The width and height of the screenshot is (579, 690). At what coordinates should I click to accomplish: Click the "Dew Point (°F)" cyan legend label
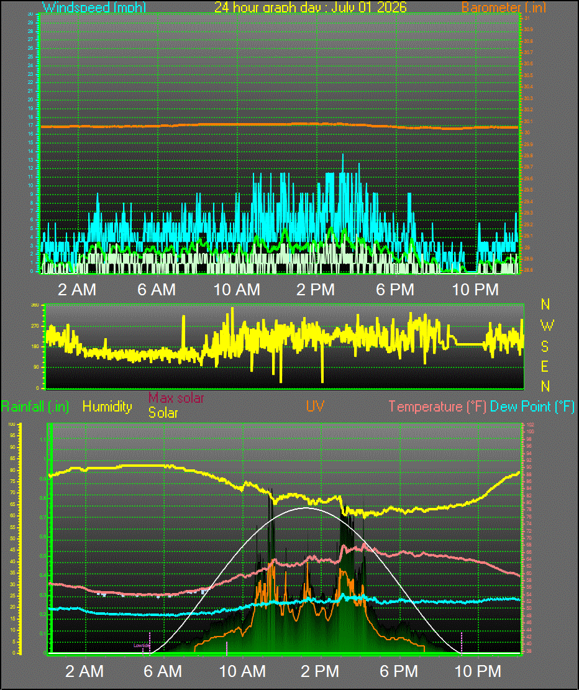532,407
